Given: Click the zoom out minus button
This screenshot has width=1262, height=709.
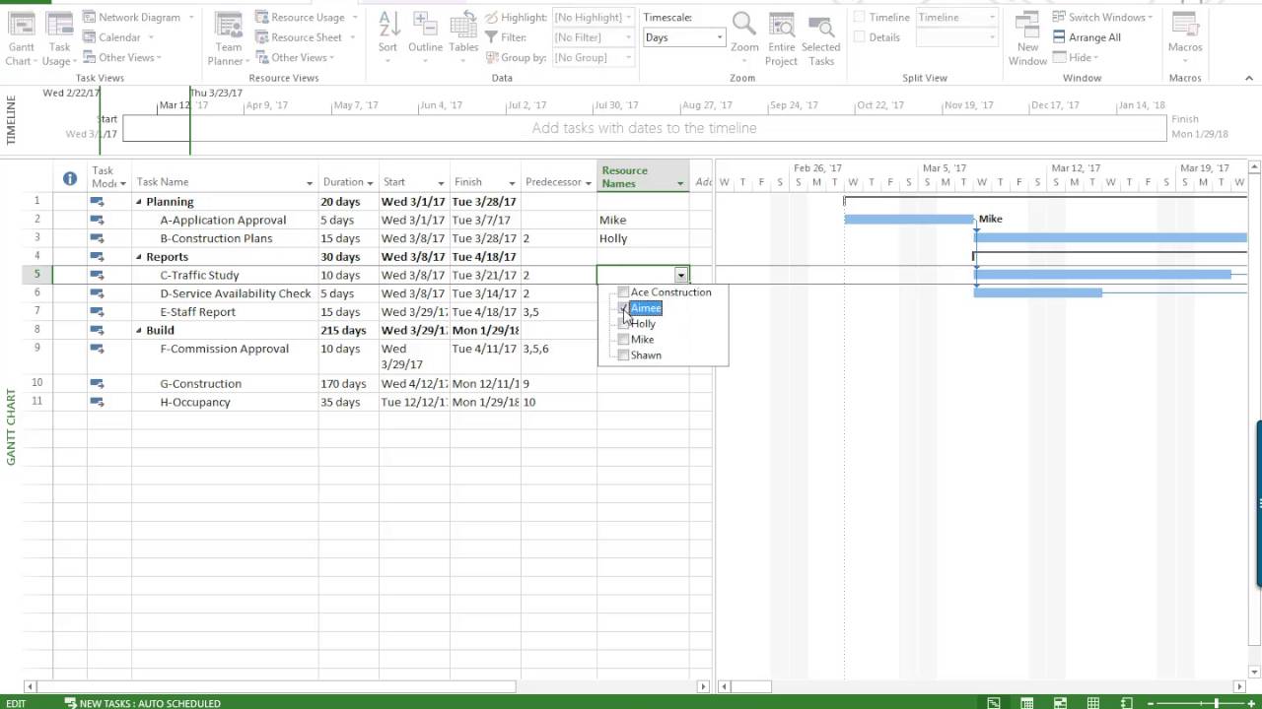Looking at the screenshot, I should (x=1153, y=703).
